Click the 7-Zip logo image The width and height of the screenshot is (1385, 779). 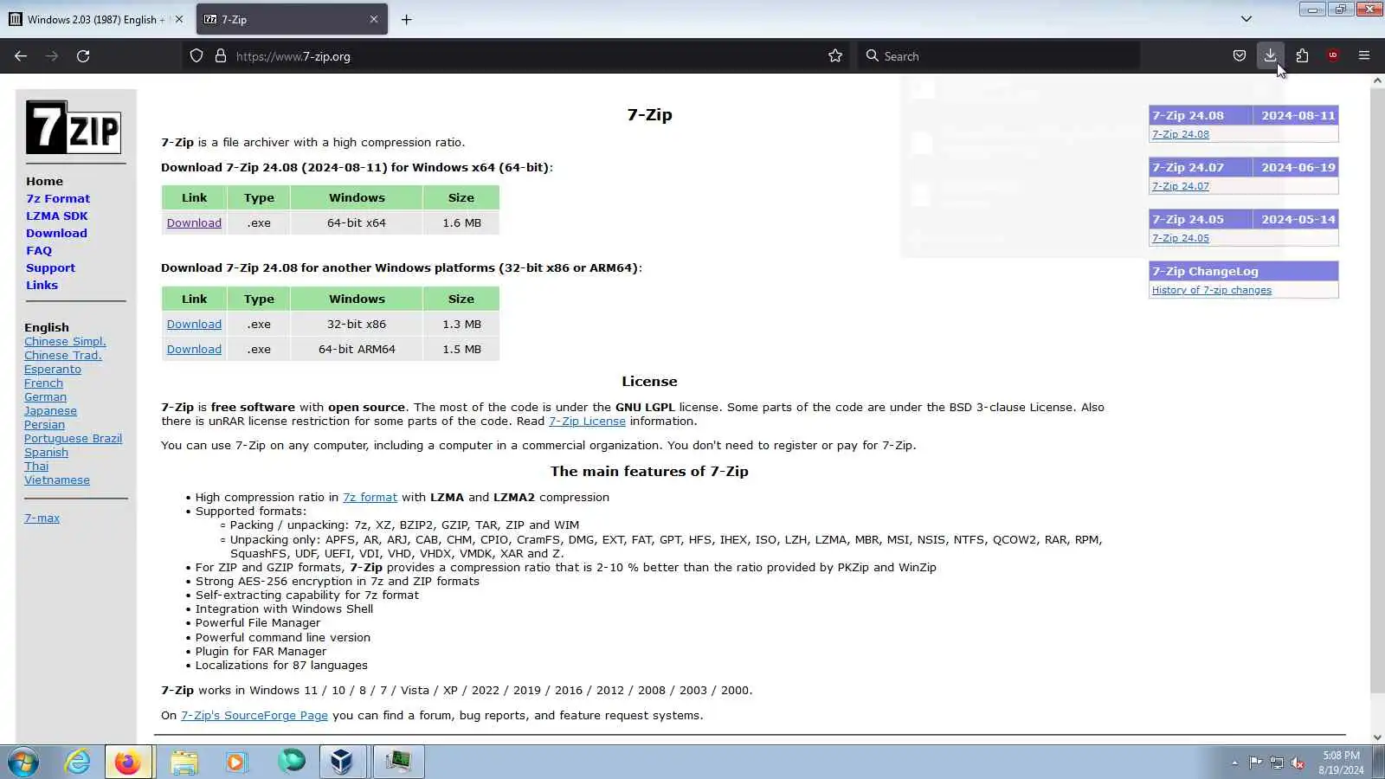[74, 127]
